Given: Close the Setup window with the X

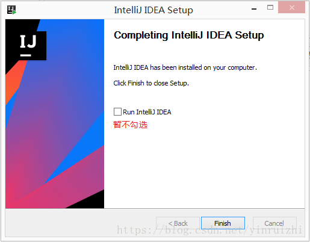Looking at the screenshot, I should point(291,7).
